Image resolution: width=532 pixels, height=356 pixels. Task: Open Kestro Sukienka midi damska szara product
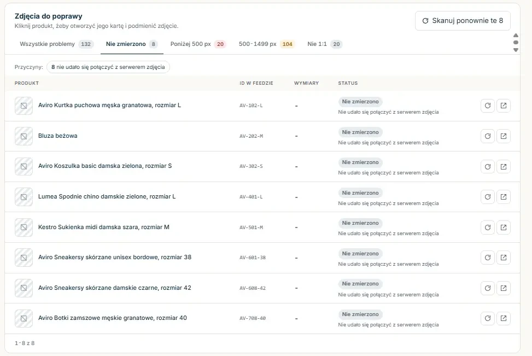(x=104, y=227)
